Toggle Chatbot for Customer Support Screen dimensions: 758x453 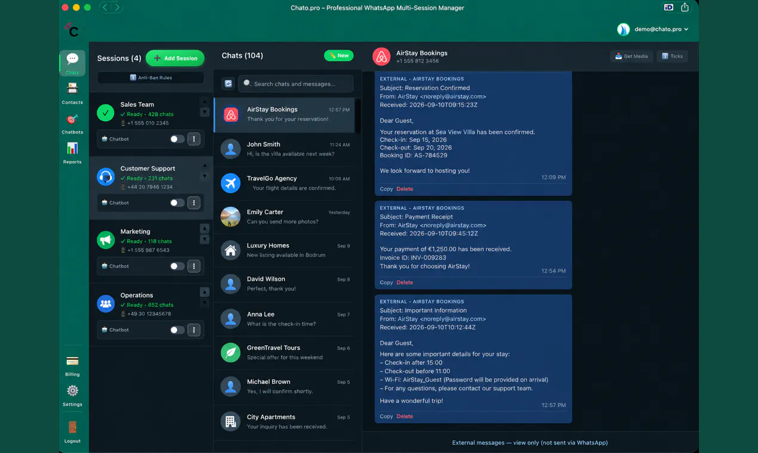pyautogui.click(x=177, y=203)
